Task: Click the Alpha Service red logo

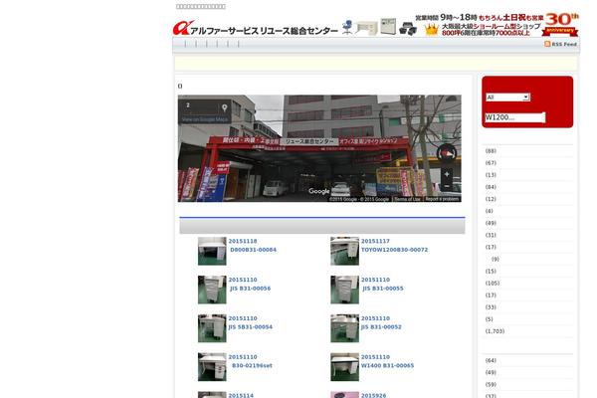Action: click(x=183, y=28)
